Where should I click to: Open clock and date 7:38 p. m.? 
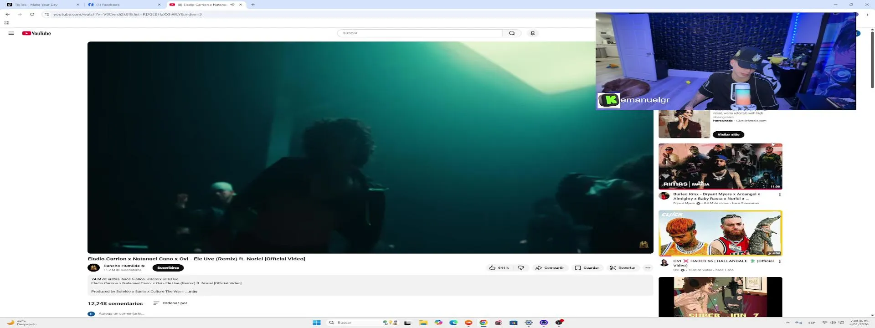point(859,323)
